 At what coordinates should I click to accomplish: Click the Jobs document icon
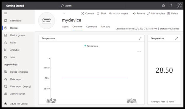[6, 57]
